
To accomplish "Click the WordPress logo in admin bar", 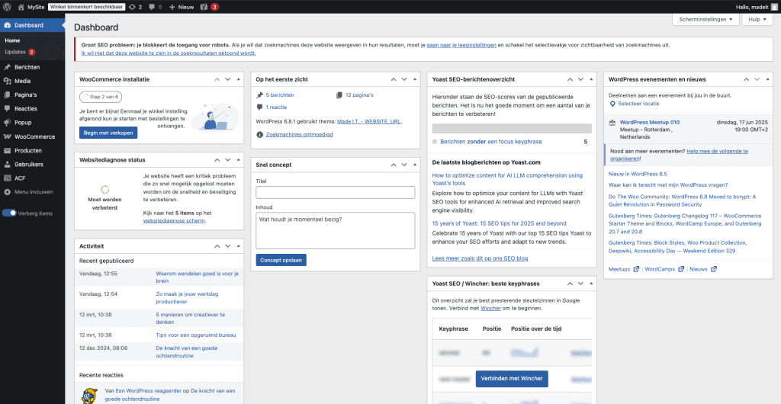I will pos(7,7).
